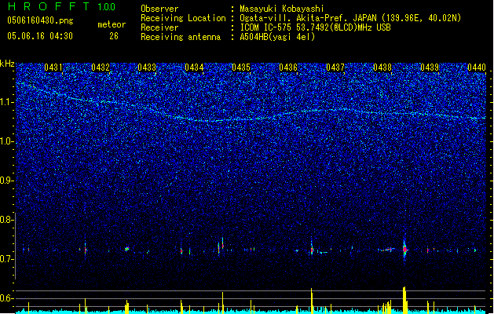
Task: Click the strongest meteor echo after 0438
Action: click(x=405, y=250)
